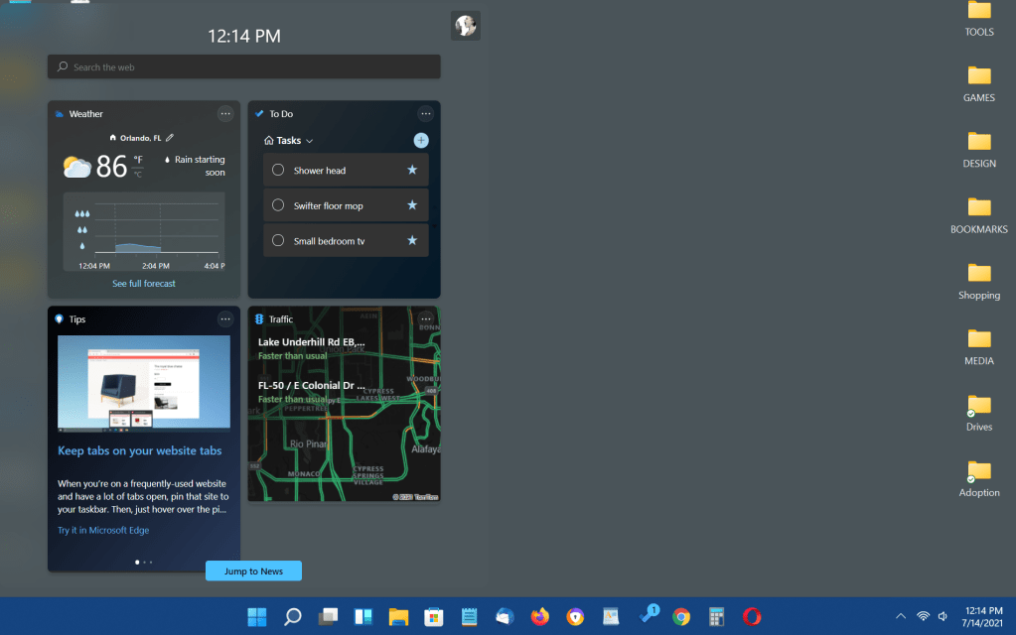This screenshot has height=635, width=1016.
Task: Edit the Orlando, FL weather location
Action: (170, 138)
